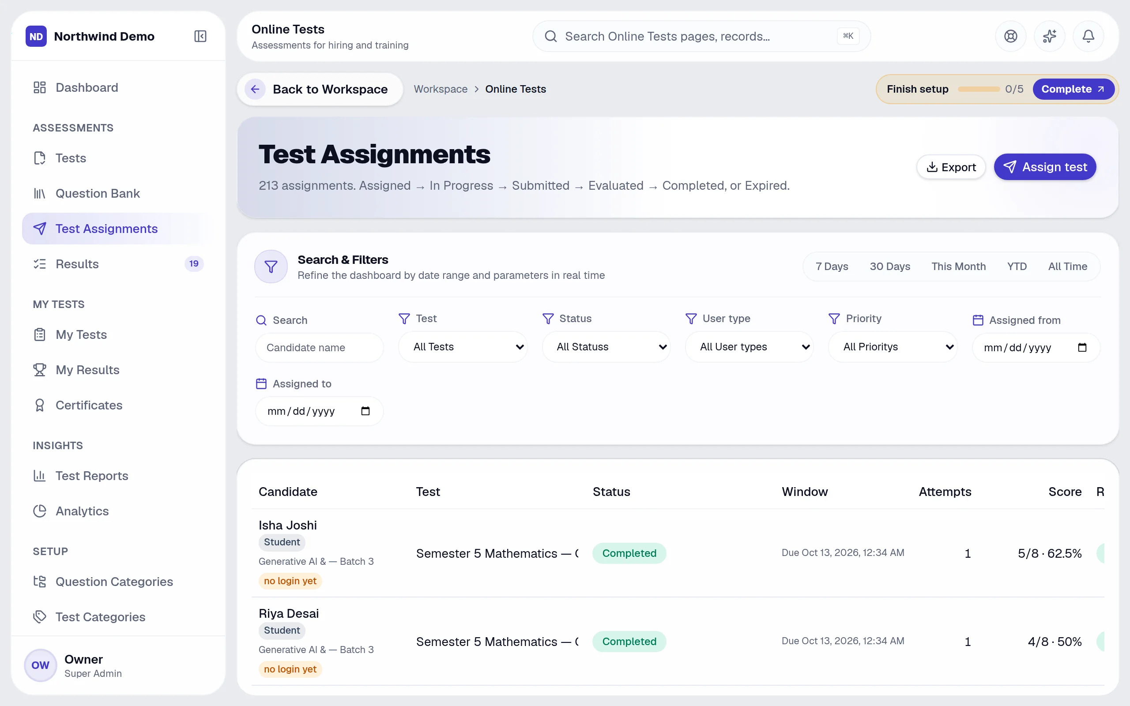Click Riya Desai's Student tag
The width and height of the screenshot is (1130, 706).
[x=282, y=630]
